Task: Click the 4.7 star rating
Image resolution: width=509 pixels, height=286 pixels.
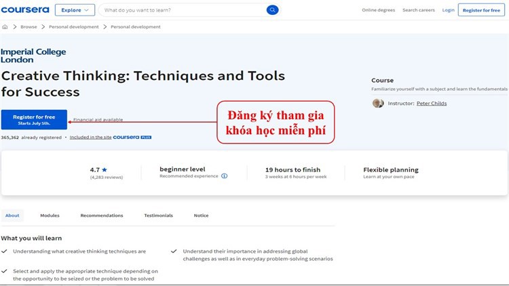Action: tap(98, 169)
